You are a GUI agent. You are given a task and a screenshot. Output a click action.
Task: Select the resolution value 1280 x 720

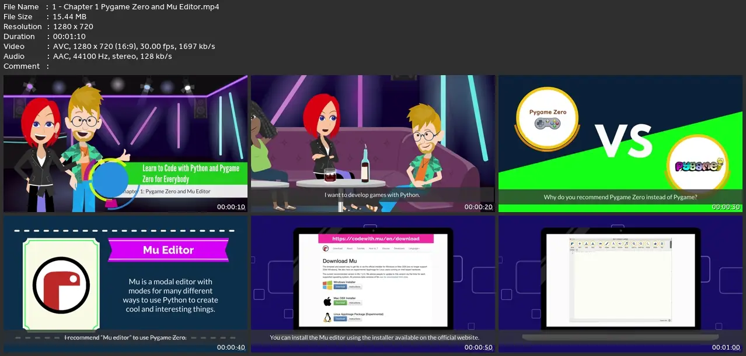tap(72, 26)
